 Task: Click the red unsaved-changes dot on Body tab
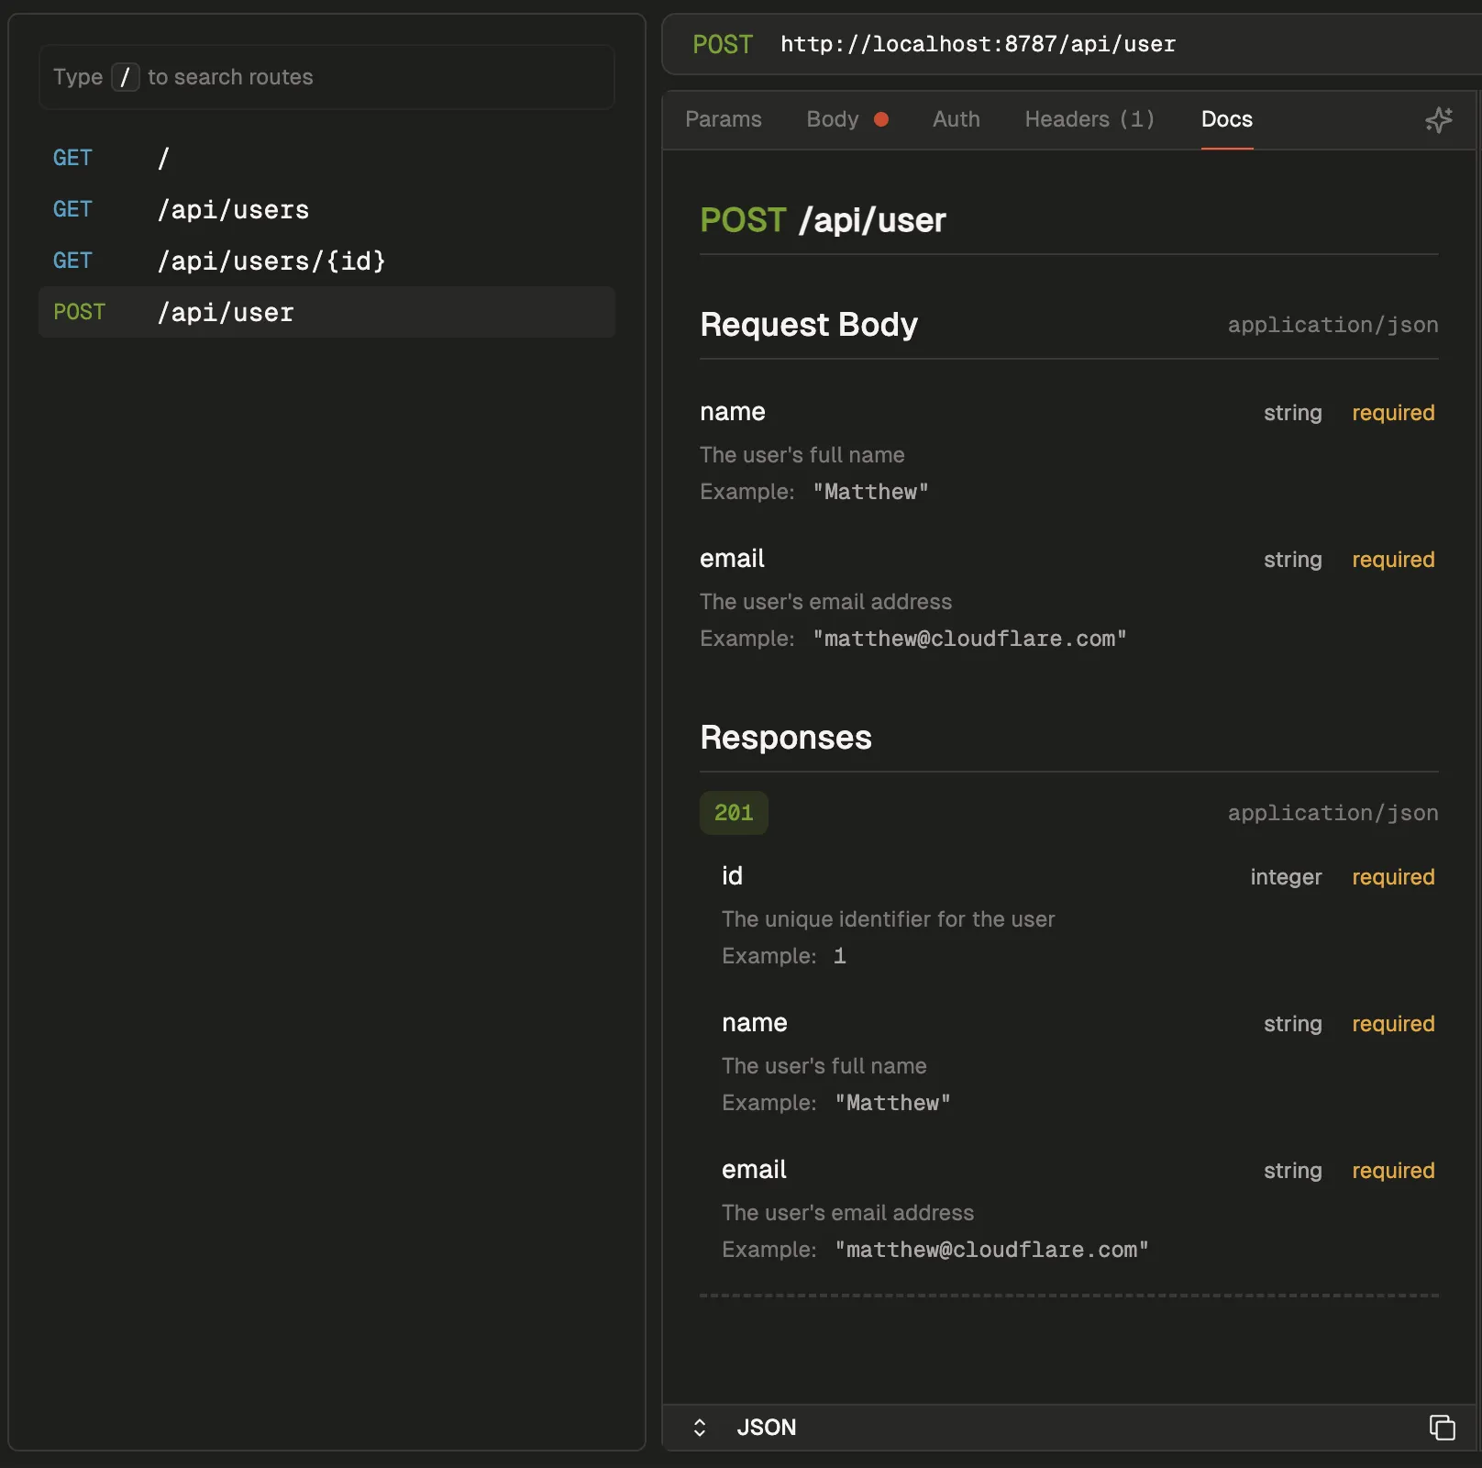click(881, 118)
